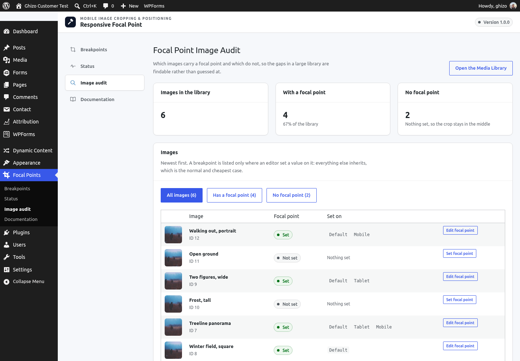Click the Posts pin icon

click(6, 48)
